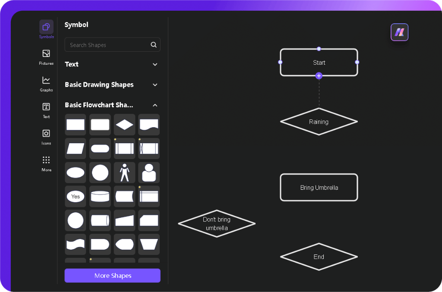The width and height of the screenshot is (442, 292).
Task: Open the Graphs sidebar panel
Action: pos(46,81)
